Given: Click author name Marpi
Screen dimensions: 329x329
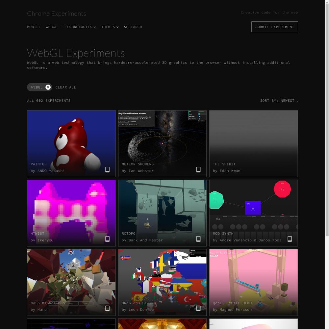Looking at the screenshot, I should (x=43, y=310).
